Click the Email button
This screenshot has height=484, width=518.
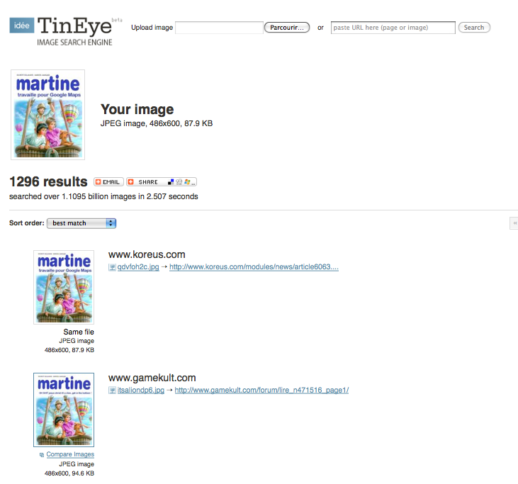pyautogui.click(x=108, y=182)
